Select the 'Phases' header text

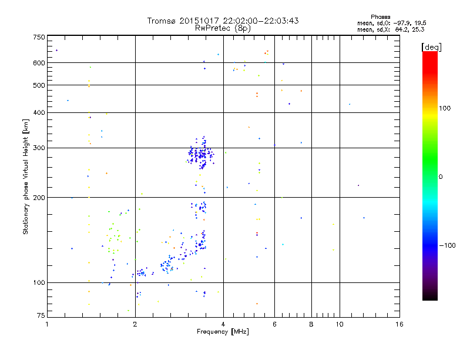click(x=380, y=17)
